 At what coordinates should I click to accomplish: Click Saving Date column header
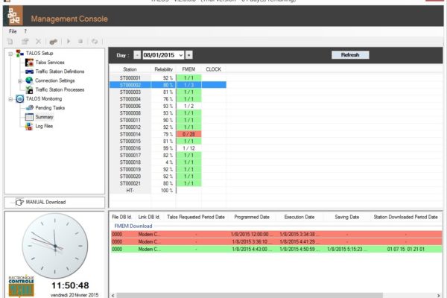[347, 217]
